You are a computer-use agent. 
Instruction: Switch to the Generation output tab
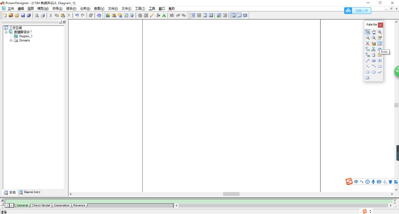(x=61, y=205)
